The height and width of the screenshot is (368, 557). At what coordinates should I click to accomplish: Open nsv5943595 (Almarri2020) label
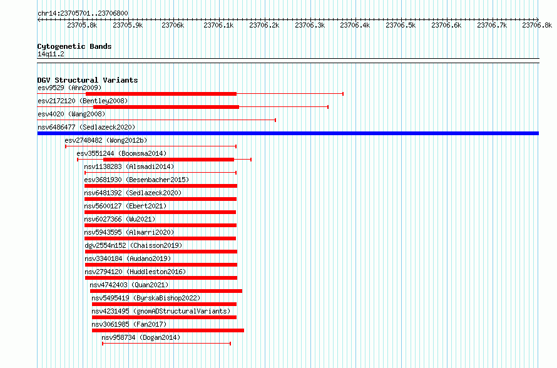129,232
